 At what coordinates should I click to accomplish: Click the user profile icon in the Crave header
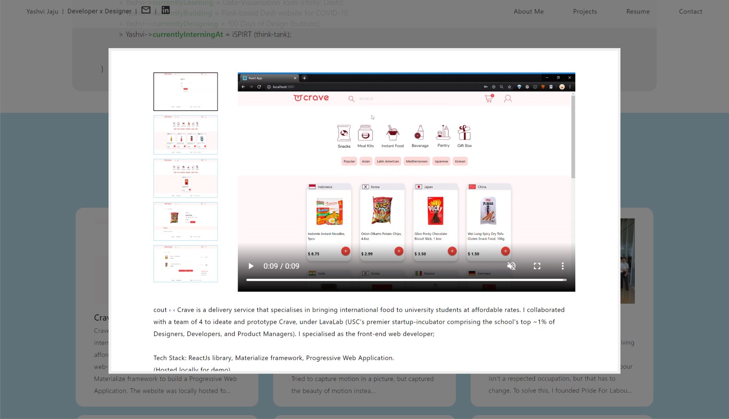coord(508,99)
